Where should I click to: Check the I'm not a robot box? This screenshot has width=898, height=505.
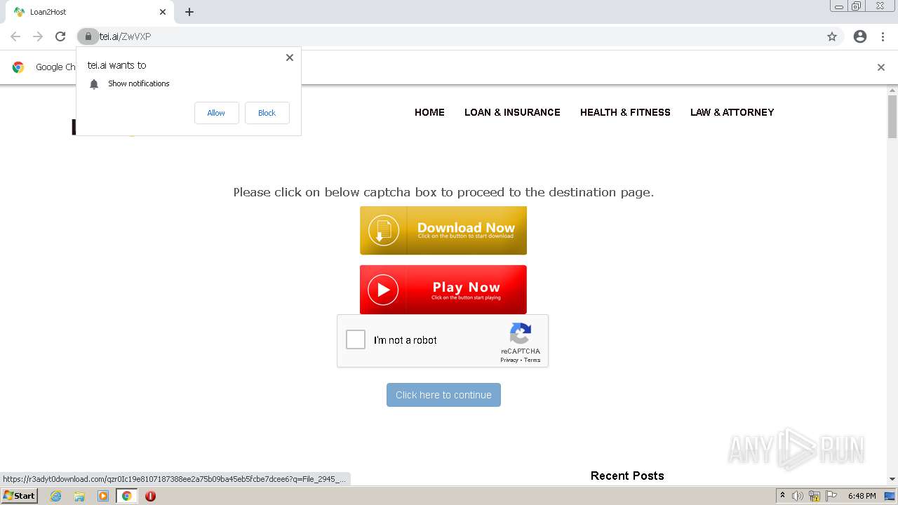click(x=356, y=340)
